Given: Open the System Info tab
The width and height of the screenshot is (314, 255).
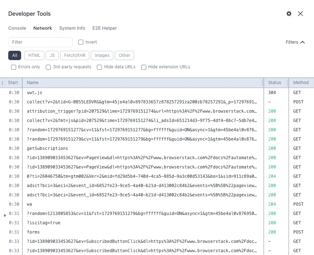Looking at the screenshot, I should [72, 28].
